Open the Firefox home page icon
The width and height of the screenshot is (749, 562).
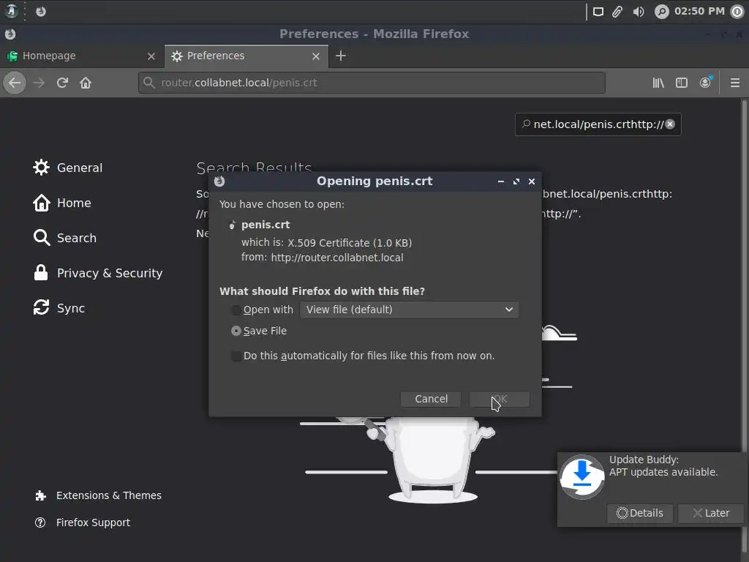(x=86, y=83)
